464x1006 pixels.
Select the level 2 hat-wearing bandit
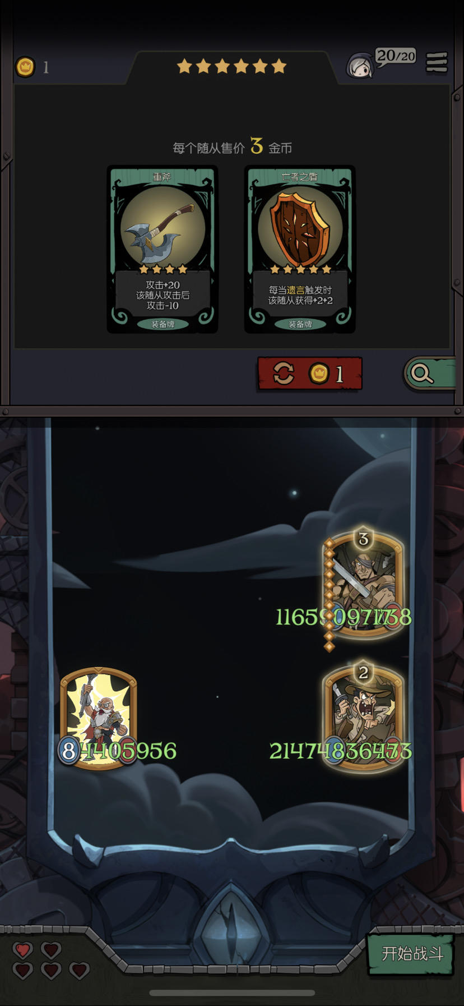(363, 716)
